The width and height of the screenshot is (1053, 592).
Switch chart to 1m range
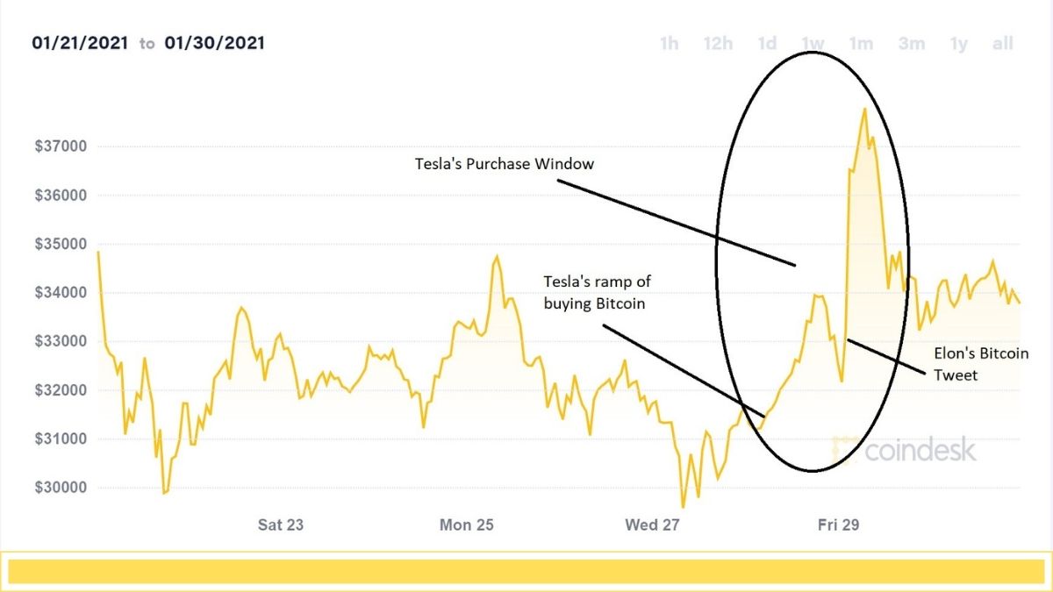tap(861, 44)
